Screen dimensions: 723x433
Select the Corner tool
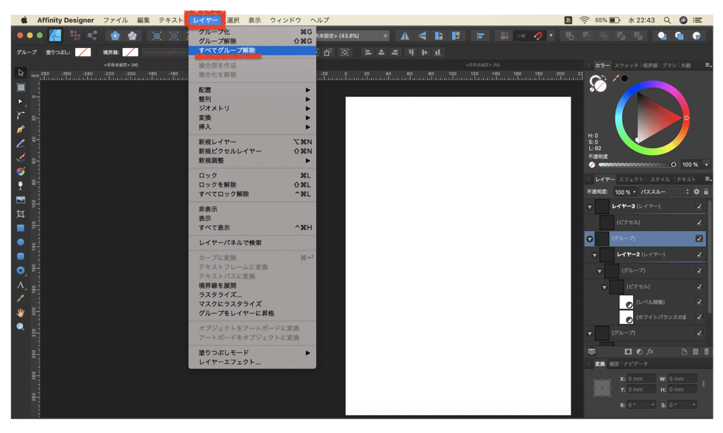pyautogui.click(x=20, y=115)
